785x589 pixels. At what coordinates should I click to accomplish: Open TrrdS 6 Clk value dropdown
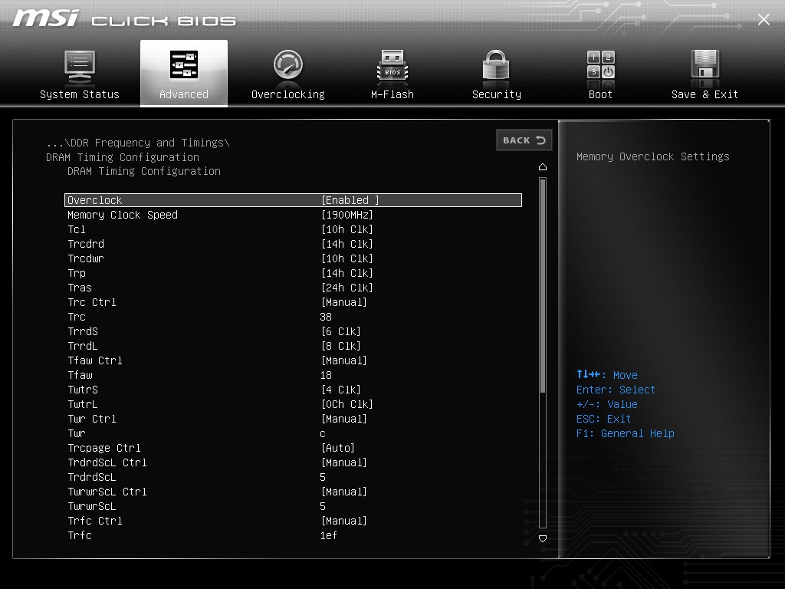click(341, 331)
